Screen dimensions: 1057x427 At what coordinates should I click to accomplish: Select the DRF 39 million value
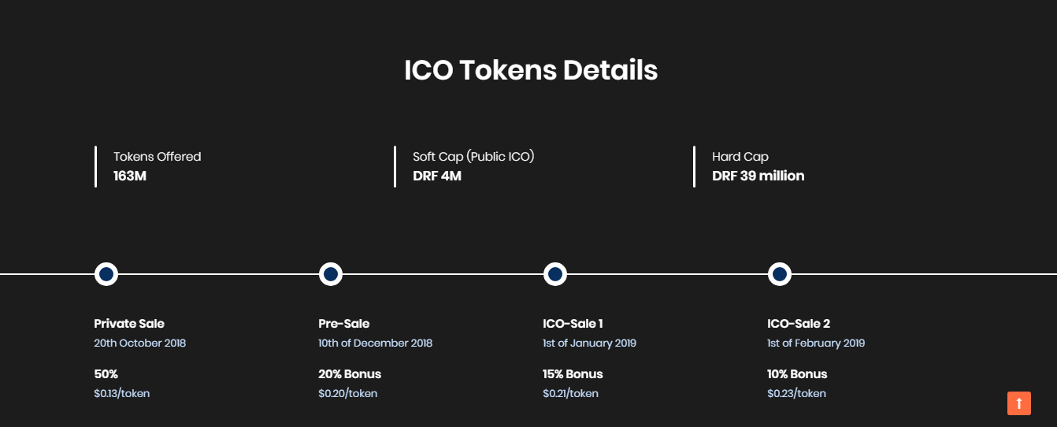tap(758, 176)
